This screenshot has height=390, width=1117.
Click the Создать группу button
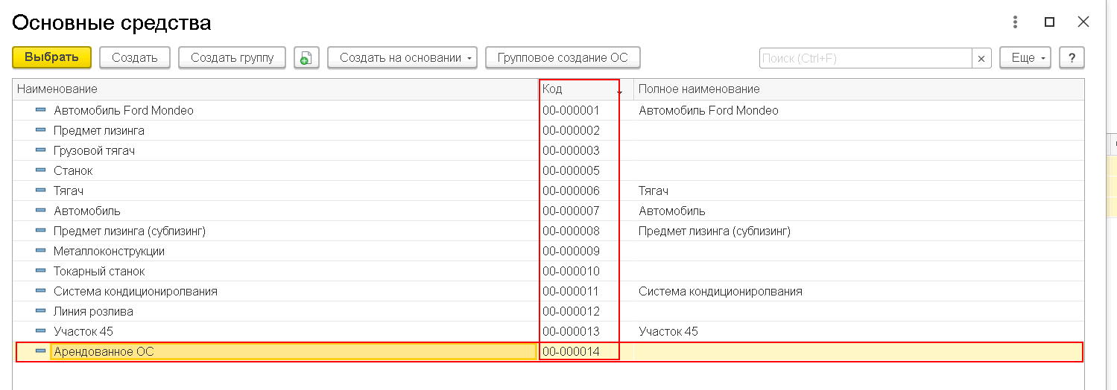tap(232, 58)
